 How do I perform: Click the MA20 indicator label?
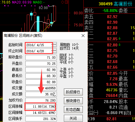(x=22, y=2)
